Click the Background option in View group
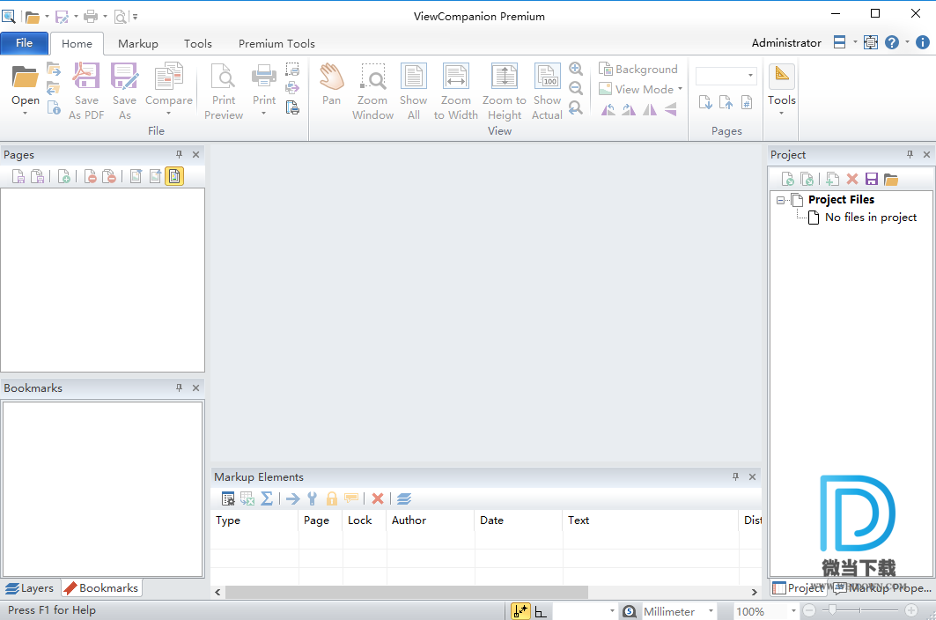936x620 pixels. [638, 70]
